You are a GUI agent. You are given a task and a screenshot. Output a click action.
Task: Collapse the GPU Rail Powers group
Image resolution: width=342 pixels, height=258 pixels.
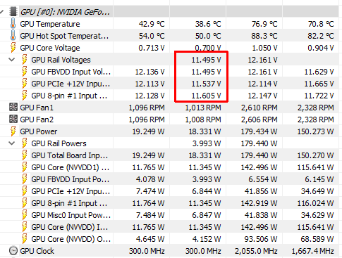click(x=11, y=143)
